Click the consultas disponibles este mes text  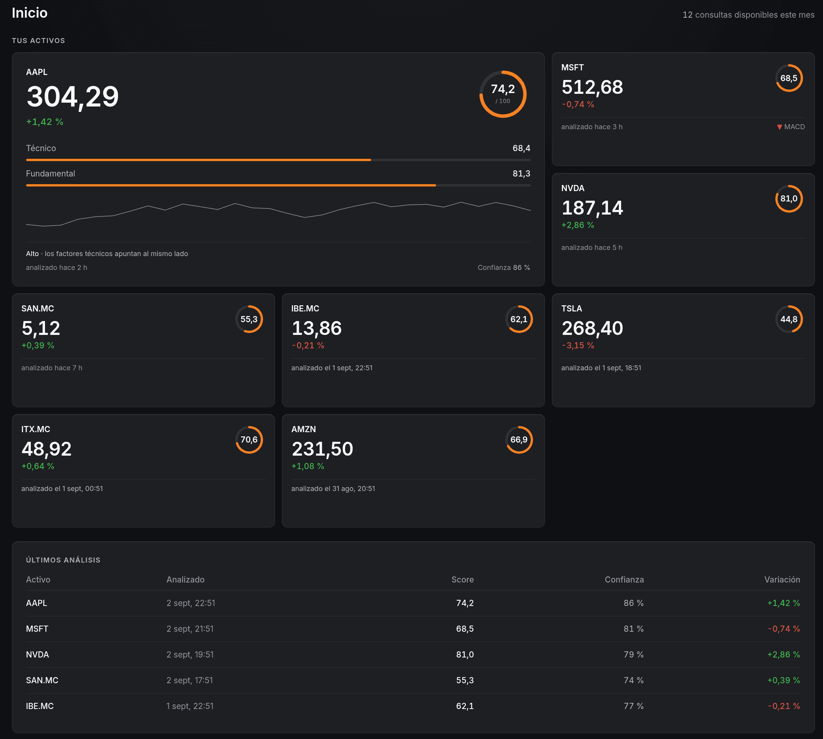coord(748,15)
